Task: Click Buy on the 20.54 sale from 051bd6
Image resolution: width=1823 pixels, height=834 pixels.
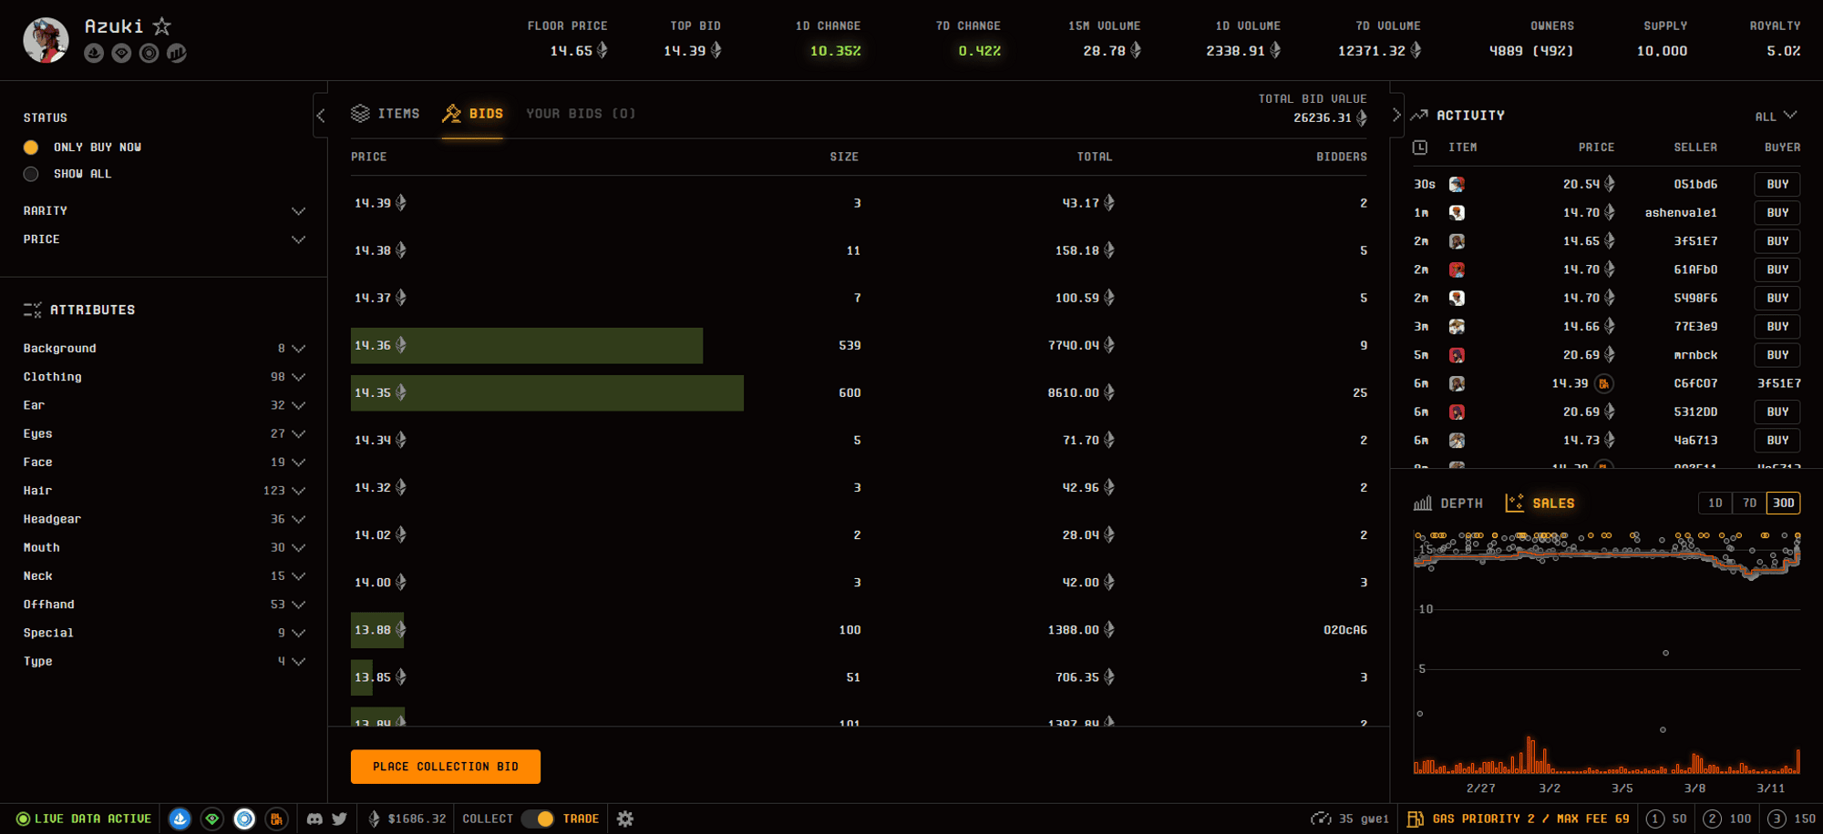Action: tap(1777, 185)
